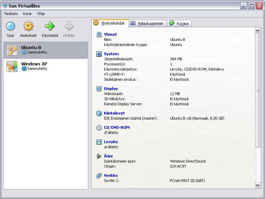Click the greyed Hylkää discard icon
The height and width of the screenshot is (199, 265).
(x=69, y=26)
